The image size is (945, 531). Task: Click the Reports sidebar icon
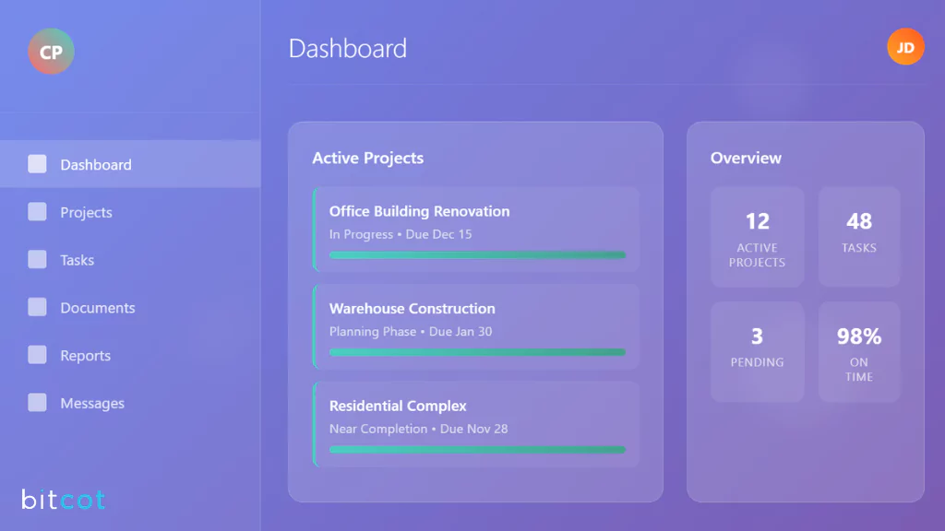pos(37,355)
